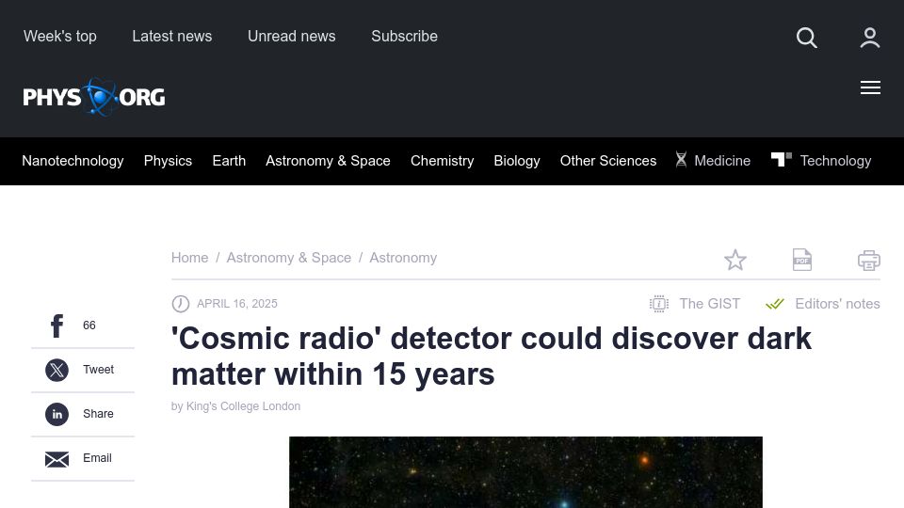Click the Technology site icon

[x=782, y=159]
